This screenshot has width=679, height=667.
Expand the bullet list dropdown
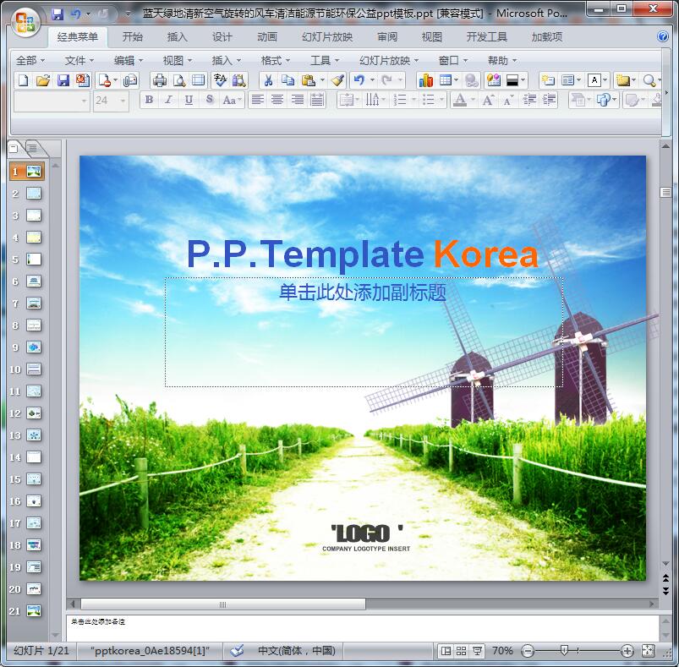tap(441, 101)
